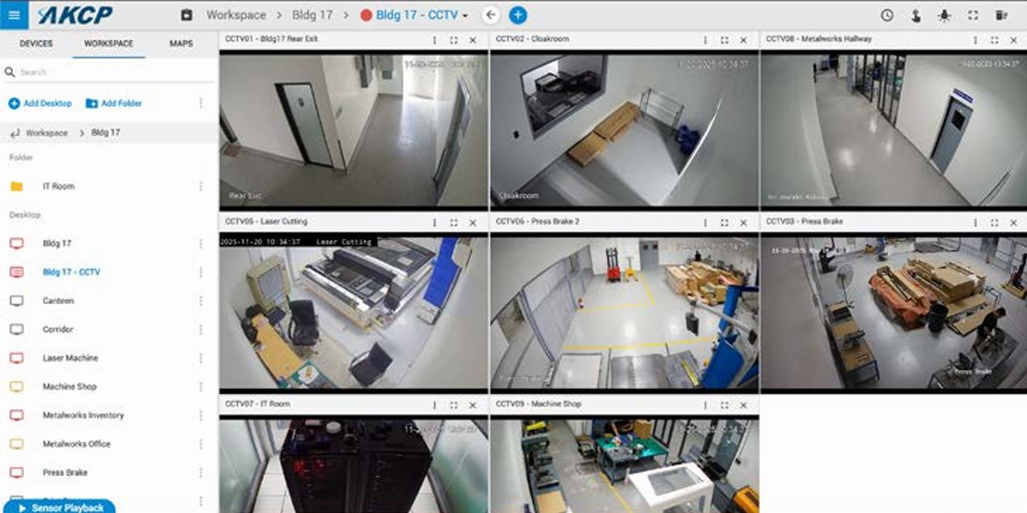Open three-dot menu beside IT Room folder
Image resolution: width=1027 pixels, height=513 pixels.
200,186
